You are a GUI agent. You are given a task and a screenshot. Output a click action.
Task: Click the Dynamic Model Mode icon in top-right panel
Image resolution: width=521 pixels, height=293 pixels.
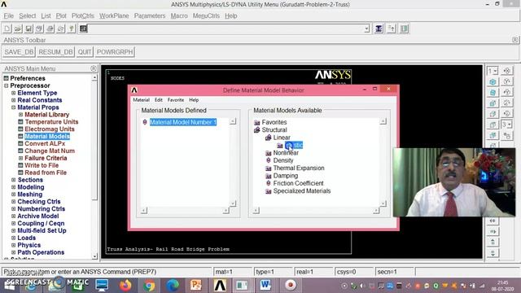[506, 71]
